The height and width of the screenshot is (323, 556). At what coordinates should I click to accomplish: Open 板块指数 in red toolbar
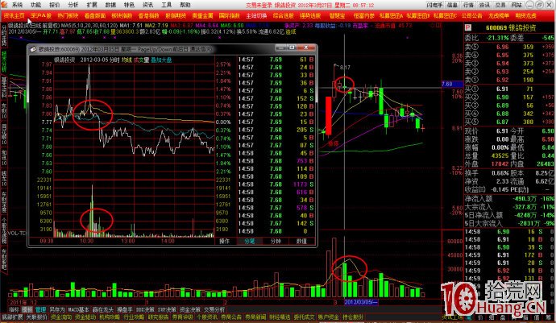122,15
